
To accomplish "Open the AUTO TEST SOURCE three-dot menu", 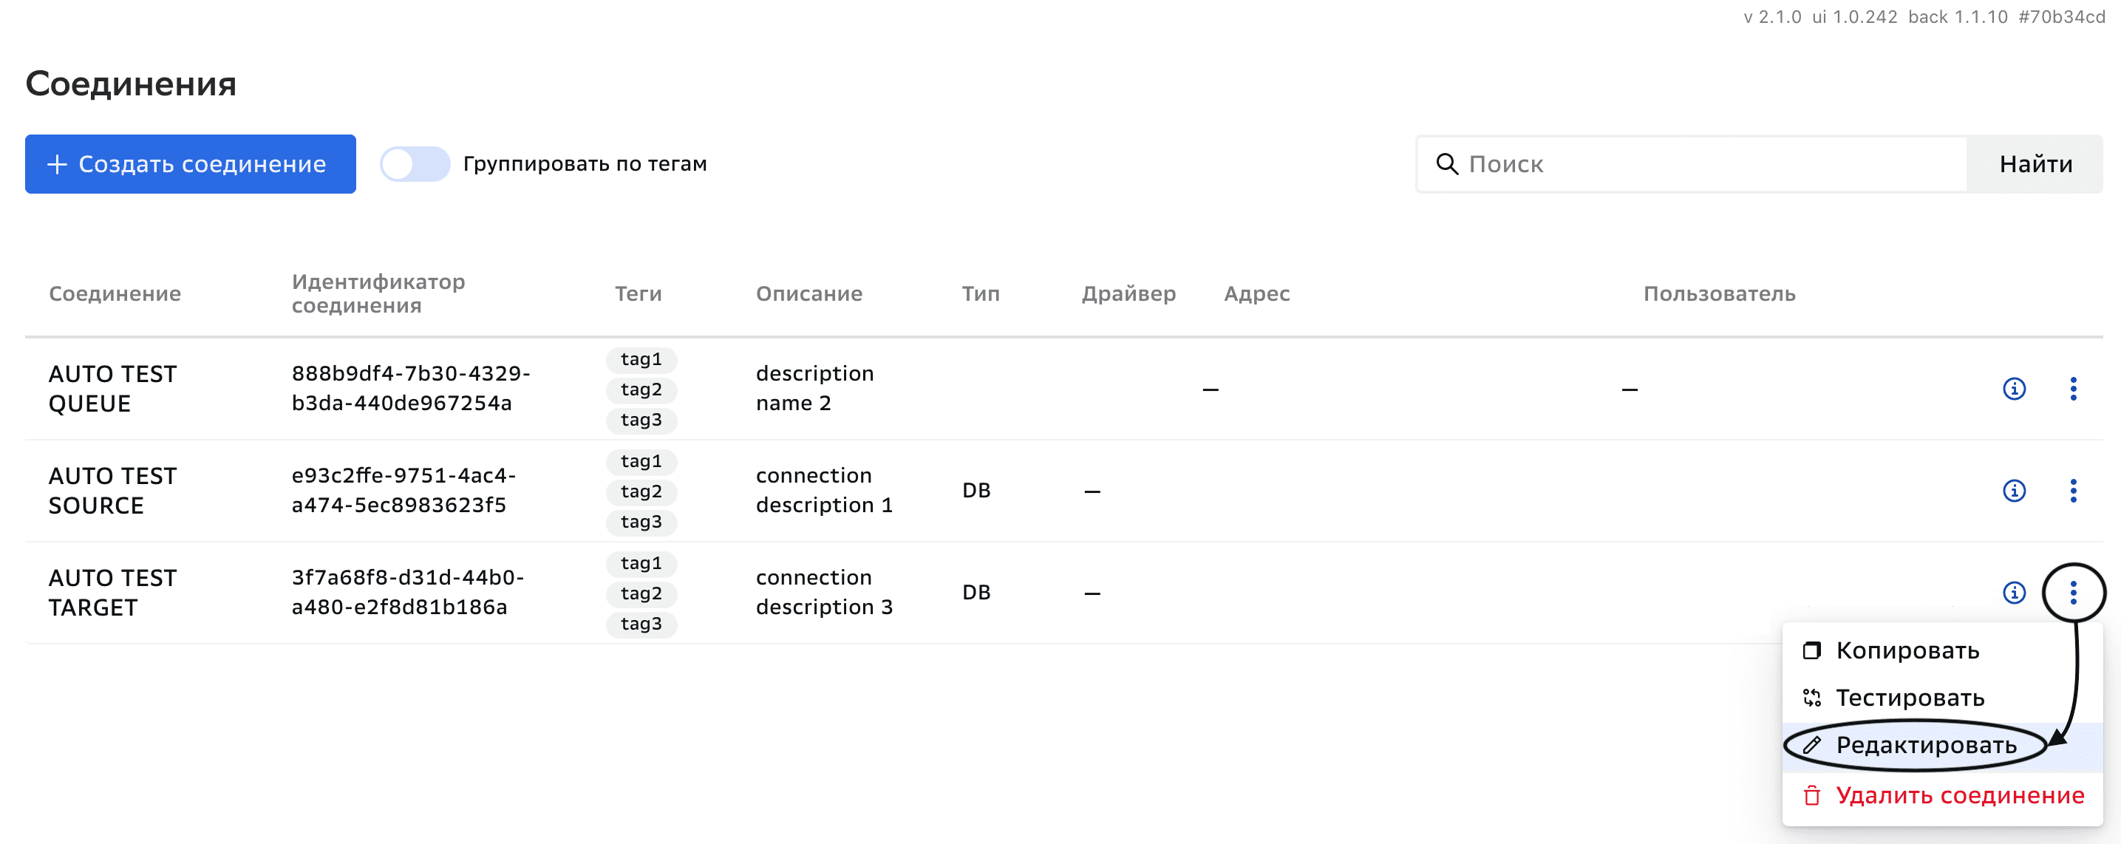I will [2072, 491].
